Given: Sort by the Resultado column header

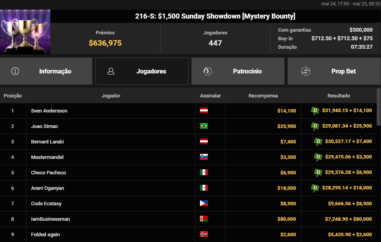Looking at the screenshot, I should click(x=339, y=96).
